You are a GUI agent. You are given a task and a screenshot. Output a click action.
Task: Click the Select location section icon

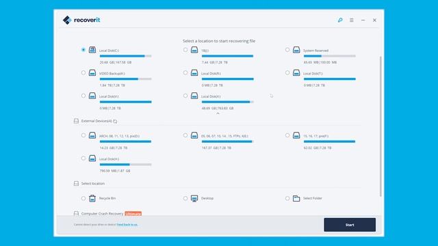(76, 183)
